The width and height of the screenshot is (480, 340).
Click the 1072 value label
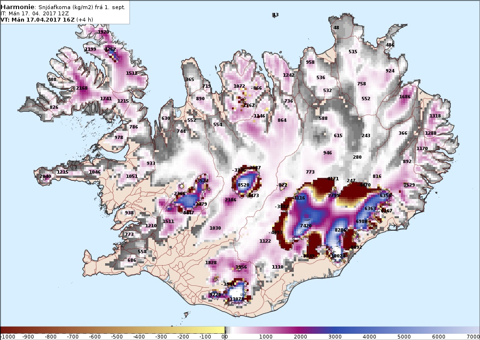(240, 86)
